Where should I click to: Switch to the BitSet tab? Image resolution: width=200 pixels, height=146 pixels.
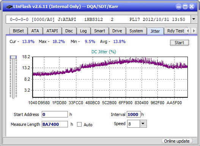pyautogui.click(x=18, y=31)
